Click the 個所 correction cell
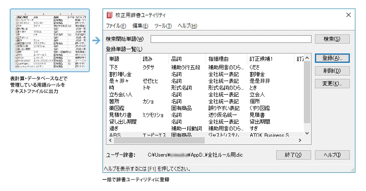 (254, 101)
